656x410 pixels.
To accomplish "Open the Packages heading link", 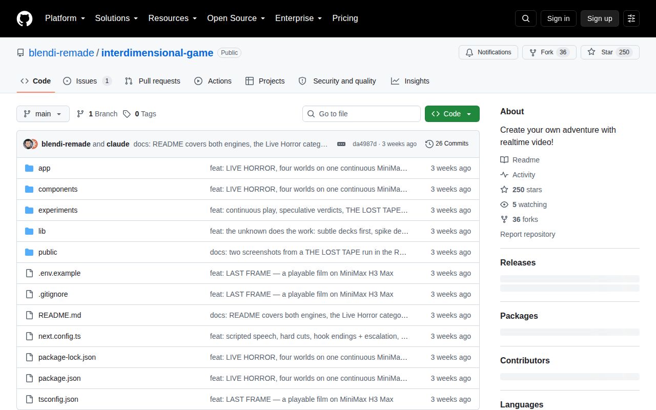I will [519, 316].
